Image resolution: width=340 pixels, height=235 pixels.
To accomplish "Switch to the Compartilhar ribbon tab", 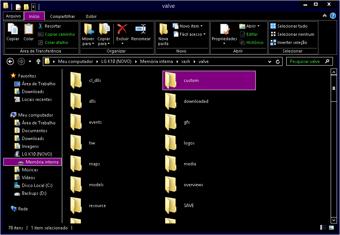I will (63, 16).
